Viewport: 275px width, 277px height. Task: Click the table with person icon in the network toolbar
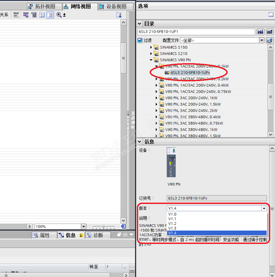pos(119,15)
